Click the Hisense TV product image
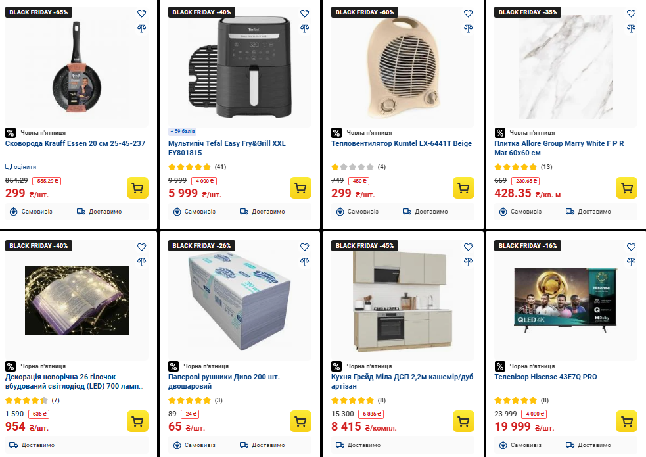This screenshot has width=646, height=457. (x=565, y=296)
